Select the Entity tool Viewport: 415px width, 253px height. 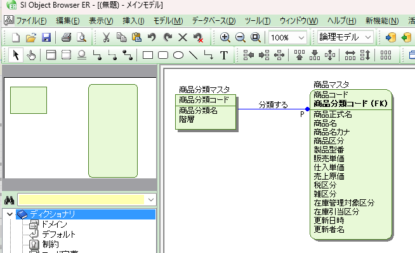point(51,56)
